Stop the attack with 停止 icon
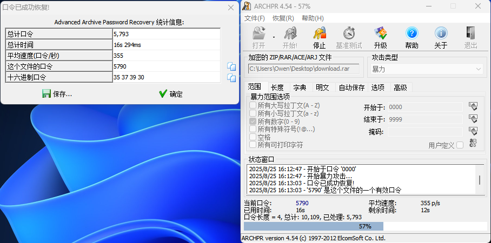 tap(320, 33)
